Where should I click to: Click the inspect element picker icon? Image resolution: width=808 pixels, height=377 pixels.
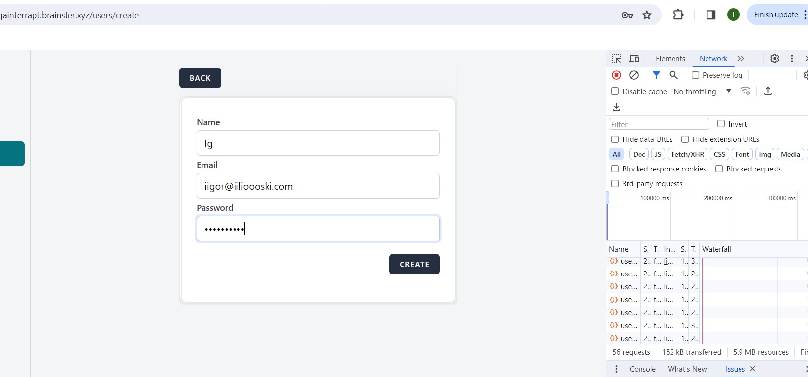click(616, 59)
